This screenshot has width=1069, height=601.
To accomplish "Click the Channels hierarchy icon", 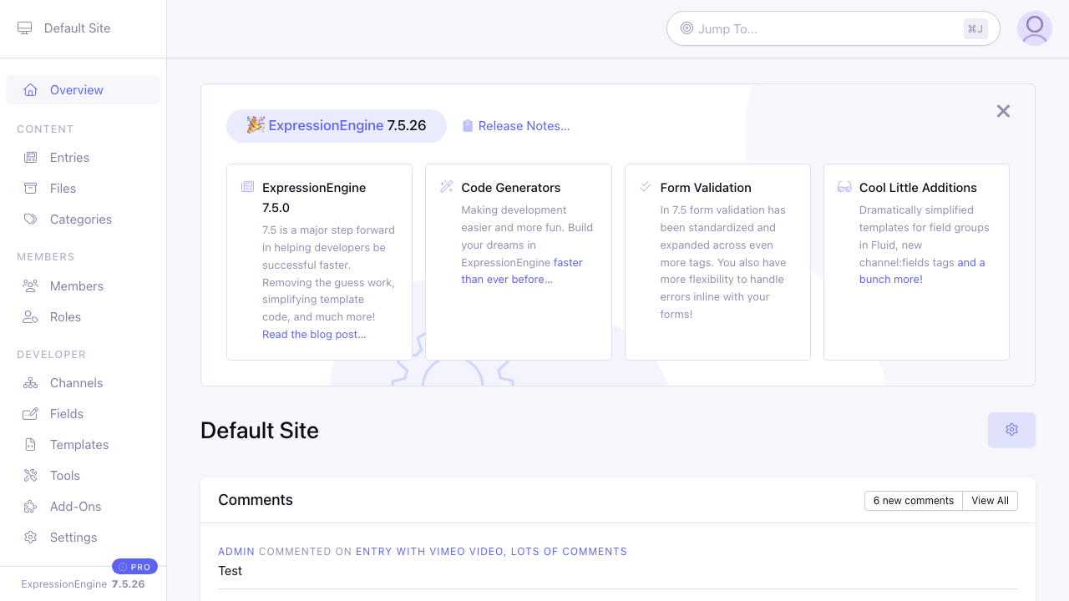I will [30, 383].
